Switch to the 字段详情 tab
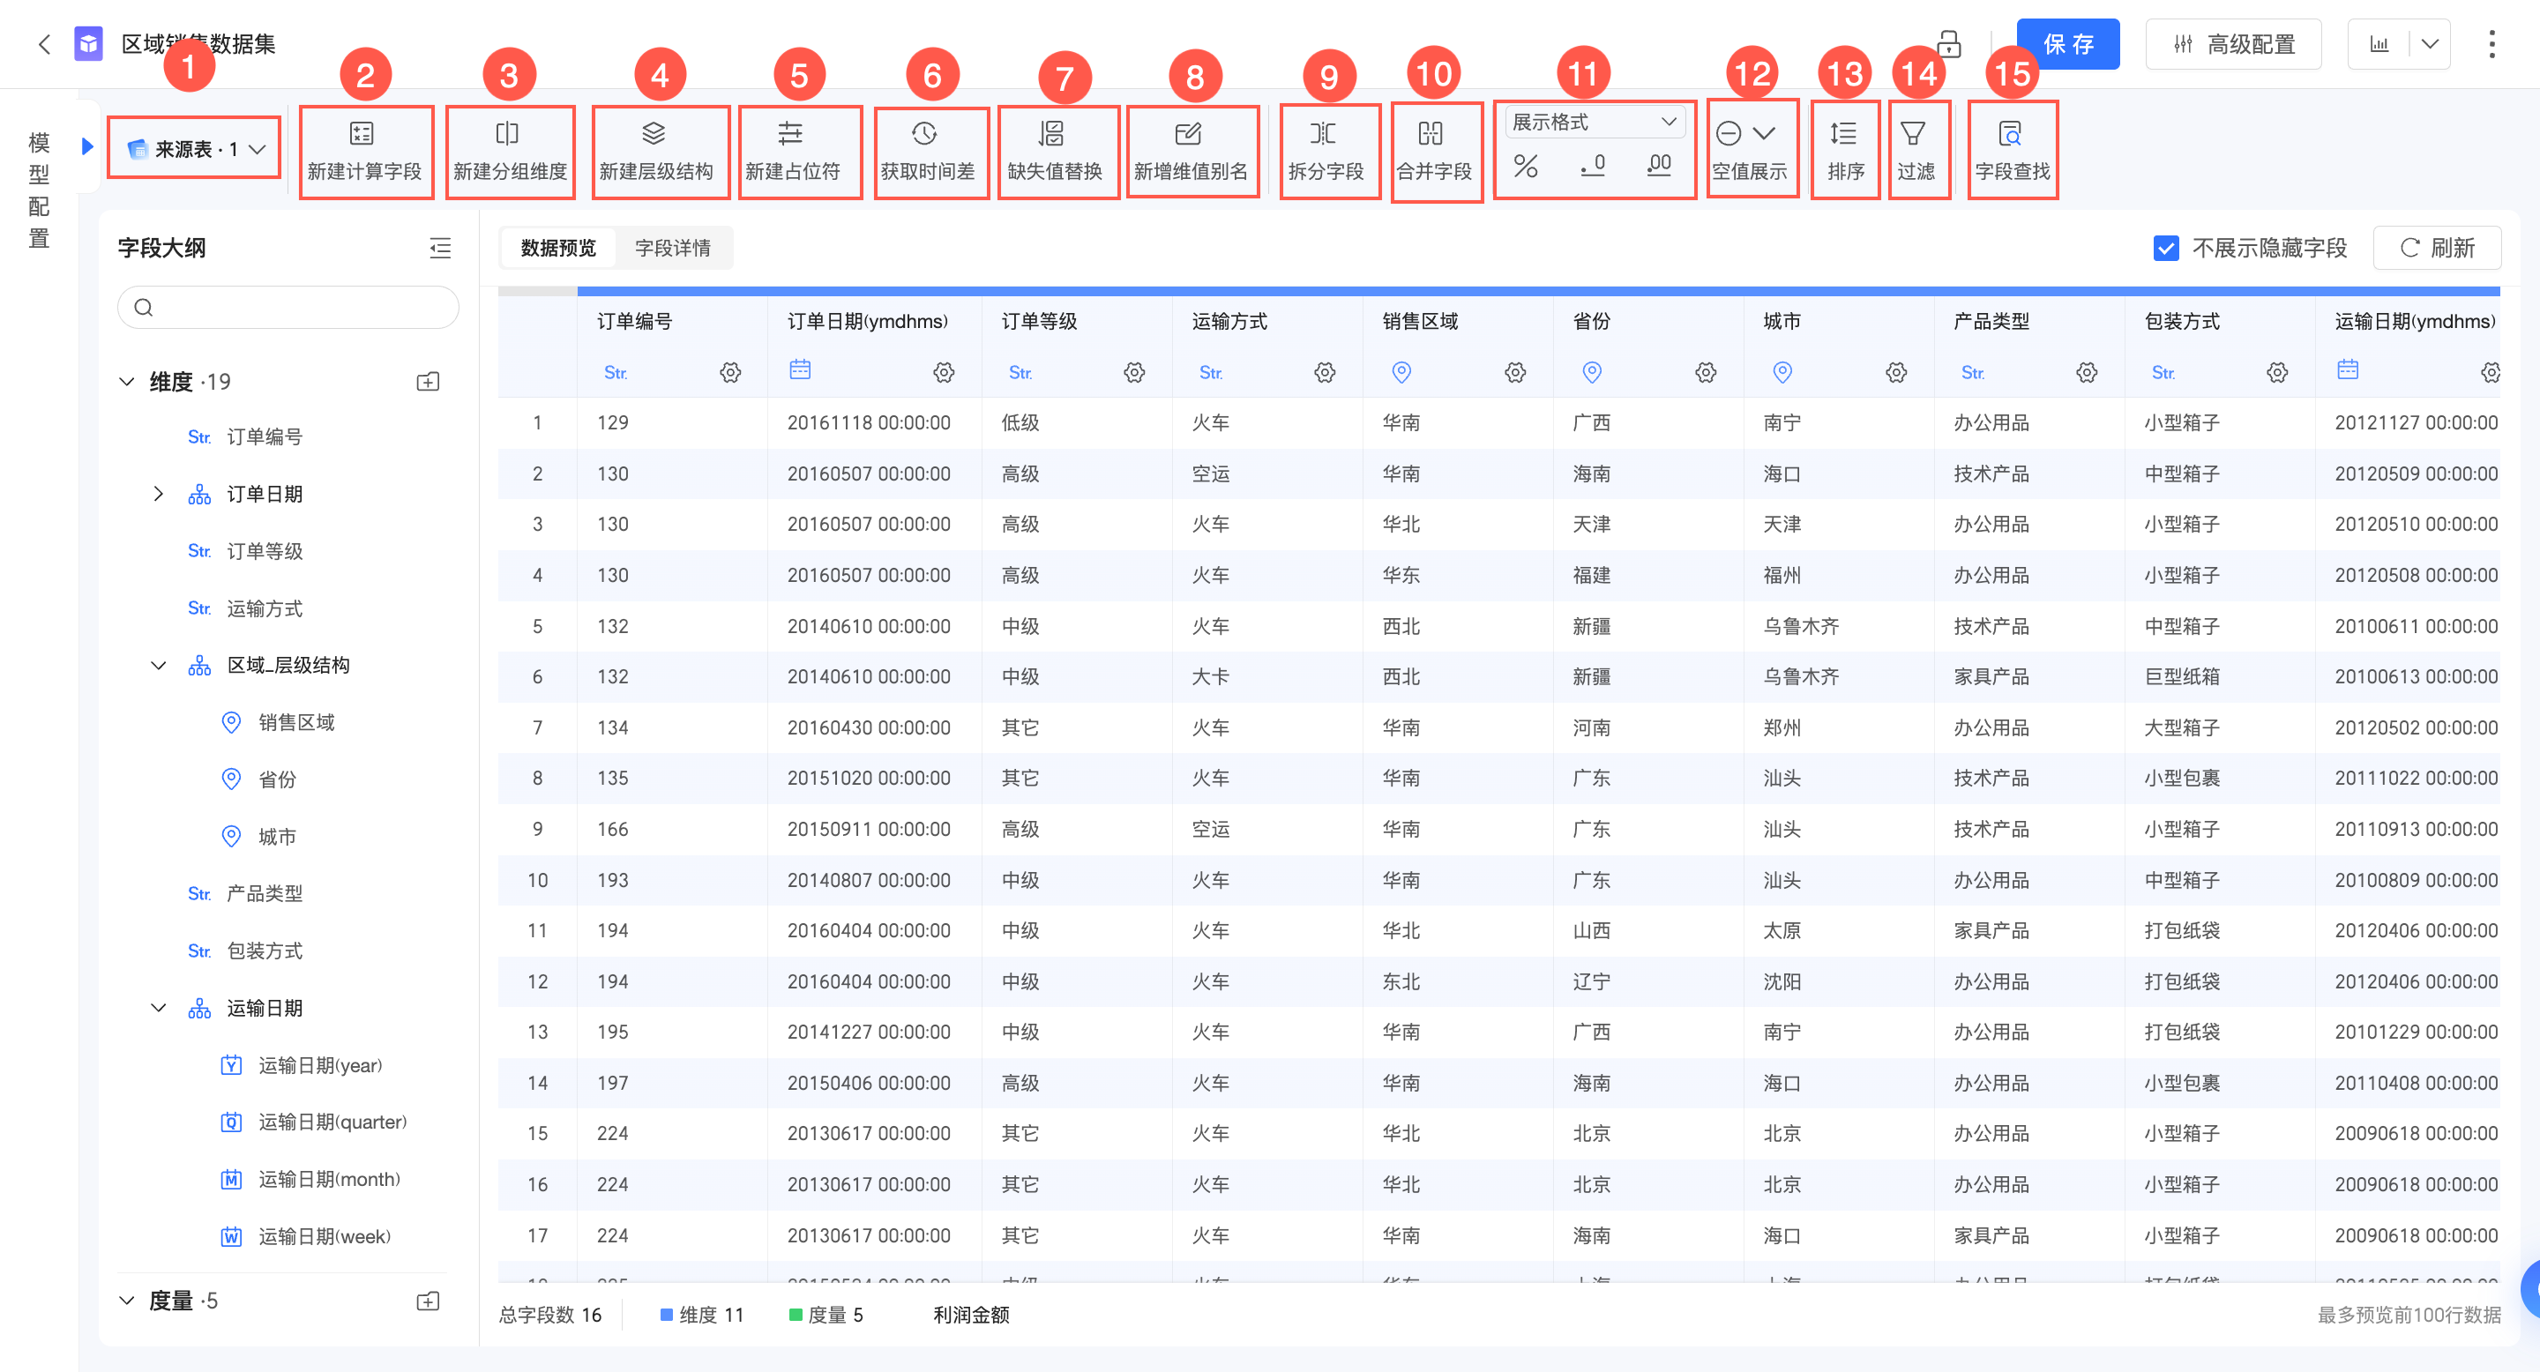 (x=672, y=248)
